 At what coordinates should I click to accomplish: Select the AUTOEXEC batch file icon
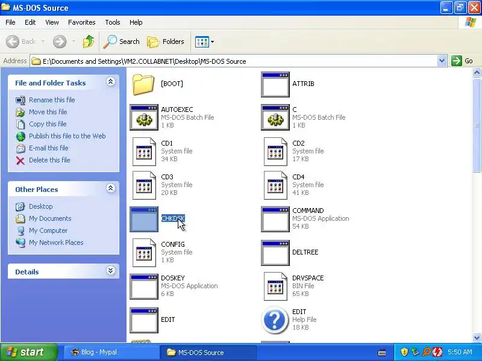tap(144, 117)
